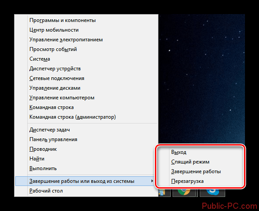Select Центр мобильности entry

54,30
